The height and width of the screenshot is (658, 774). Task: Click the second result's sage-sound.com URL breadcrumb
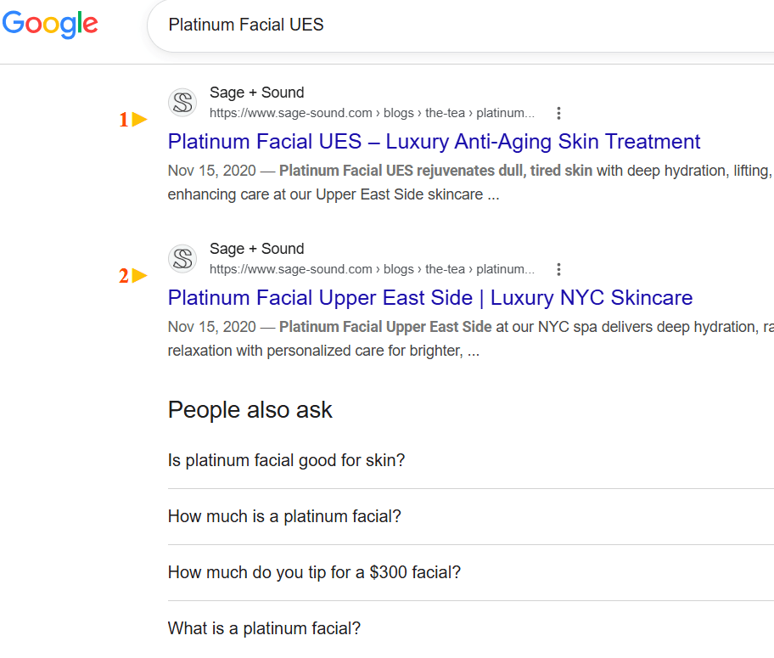372,269
